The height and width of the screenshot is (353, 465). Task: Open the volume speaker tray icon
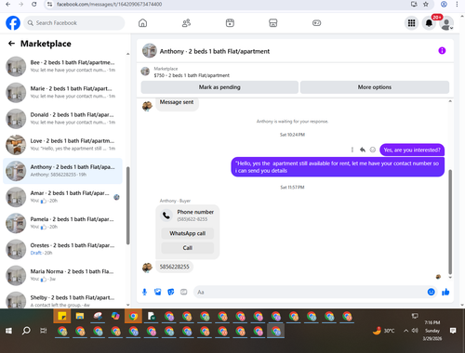click(415, 331)
